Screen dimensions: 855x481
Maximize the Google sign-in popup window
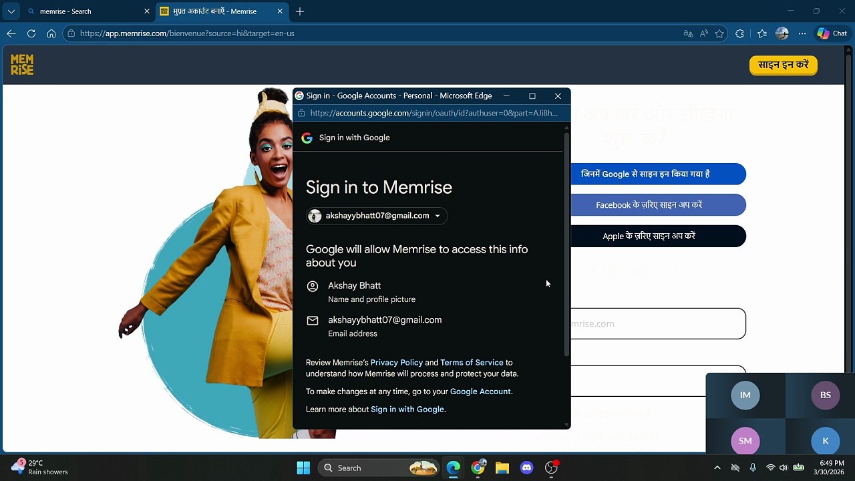[532, 96]
